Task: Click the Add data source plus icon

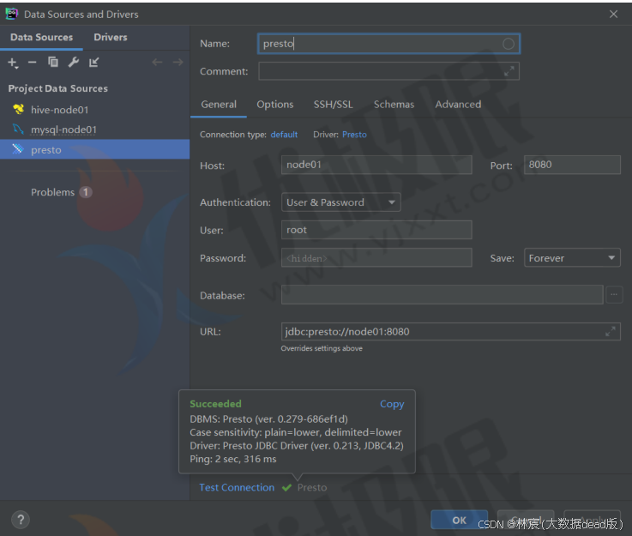Action: pyautogui.click(x=13, y=63)
